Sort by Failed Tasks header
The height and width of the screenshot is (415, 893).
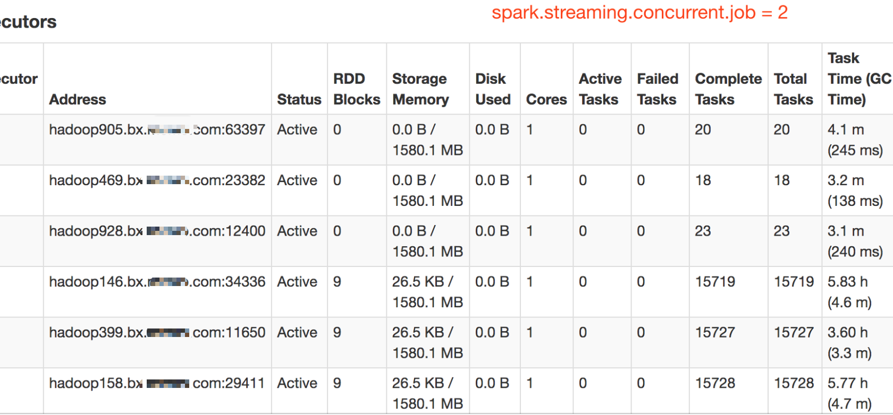coord(658,89)
